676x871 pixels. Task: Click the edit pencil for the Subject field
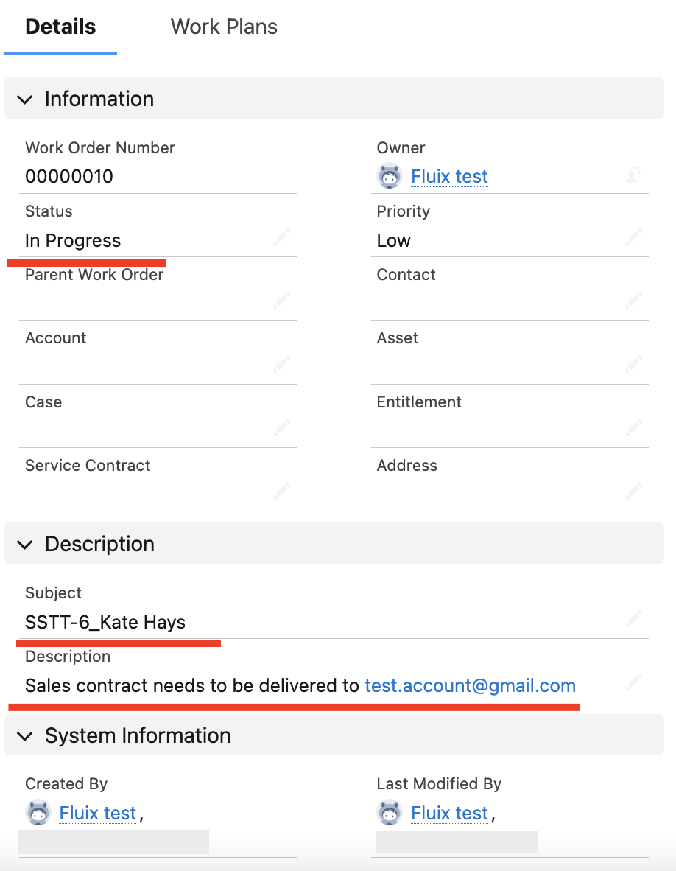633,619
